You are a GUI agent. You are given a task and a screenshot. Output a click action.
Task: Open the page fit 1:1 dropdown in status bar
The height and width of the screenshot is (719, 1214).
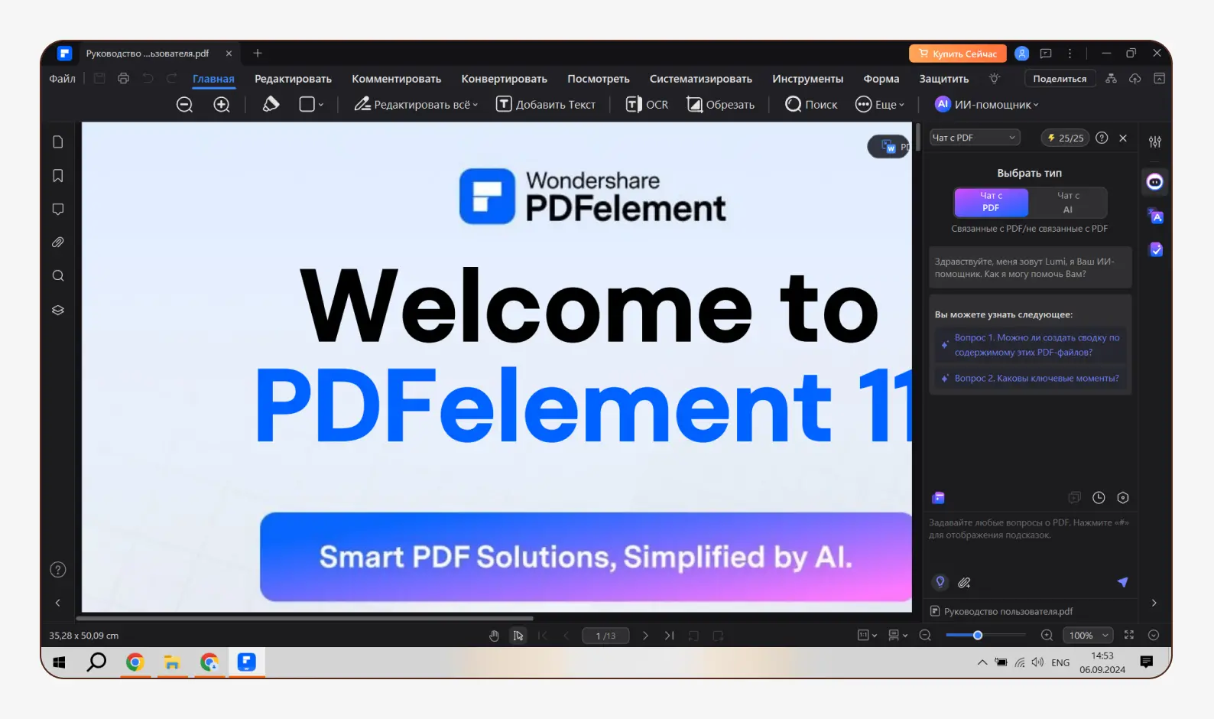pyautogui.click(x=867, y=636)
